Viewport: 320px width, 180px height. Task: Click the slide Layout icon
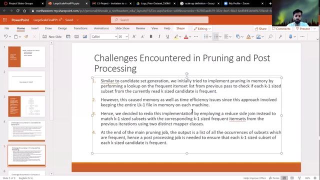(68, 36)
